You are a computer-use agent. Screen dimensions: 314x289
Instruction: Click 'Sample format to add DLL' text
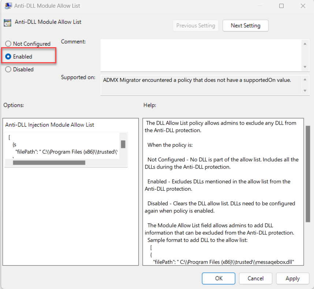[198, 240]
